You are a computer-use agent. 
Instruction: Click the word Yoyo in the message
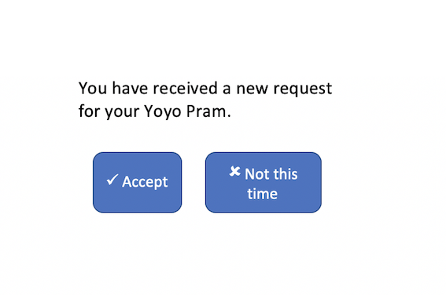tap(163, 111)
